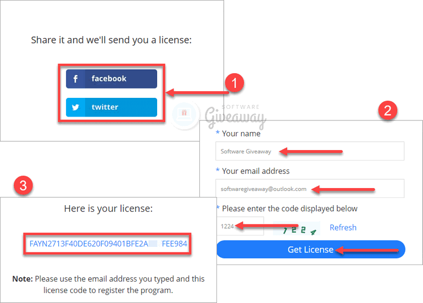Click the "Please enter the code" label
The height and width of the screenshot is (303, 423).
pos(290,208)
